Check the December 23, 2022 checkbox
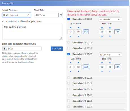 pyautogui.click(x=68, y=42)
